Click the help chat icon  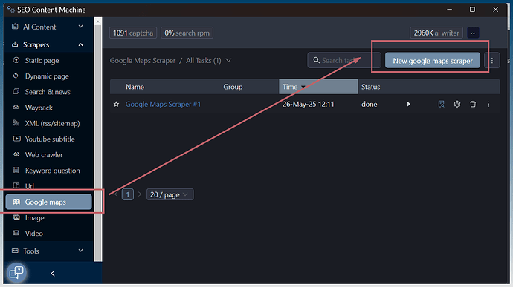point(16,272)
